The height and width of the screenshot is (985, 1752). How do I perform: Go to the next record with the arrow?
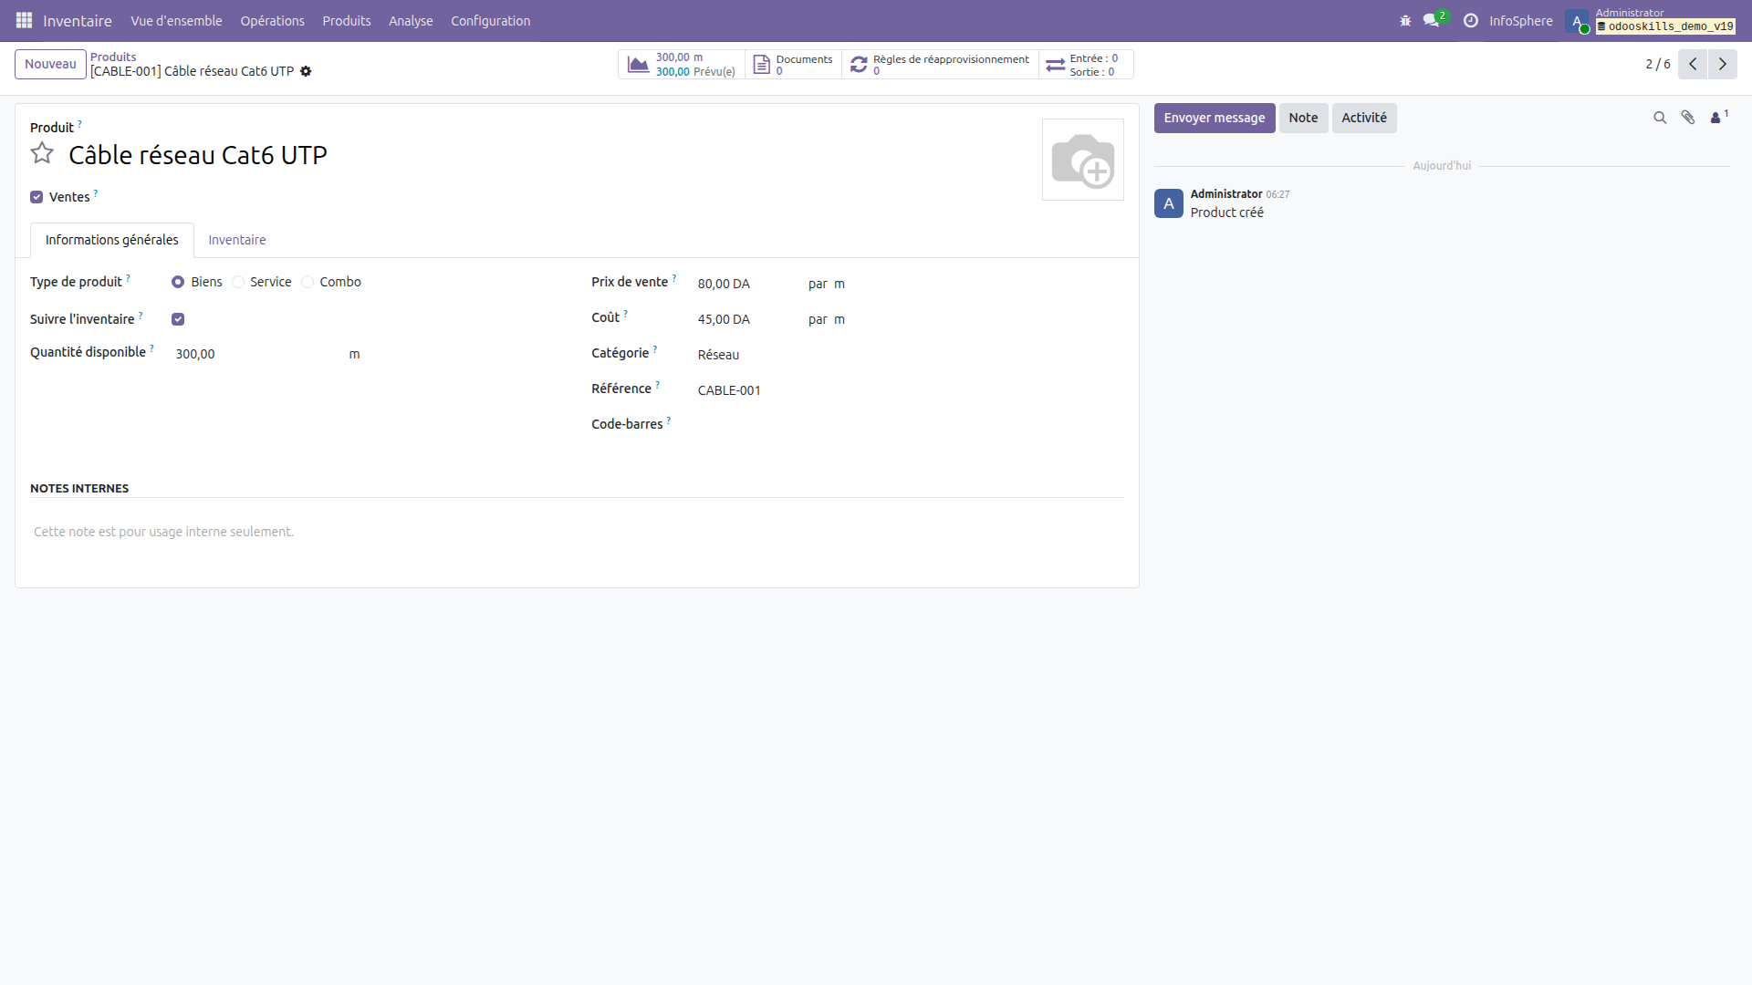tap(1723, 64)
